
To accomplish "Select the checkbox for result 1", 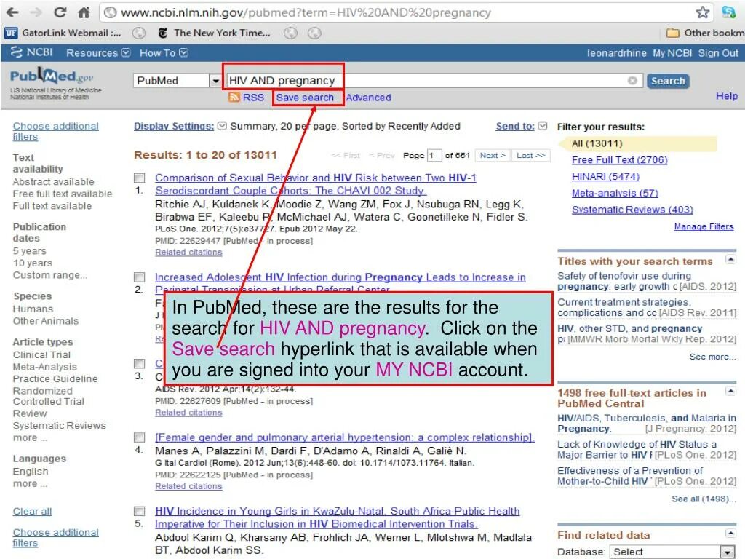I will click(139, 178).
